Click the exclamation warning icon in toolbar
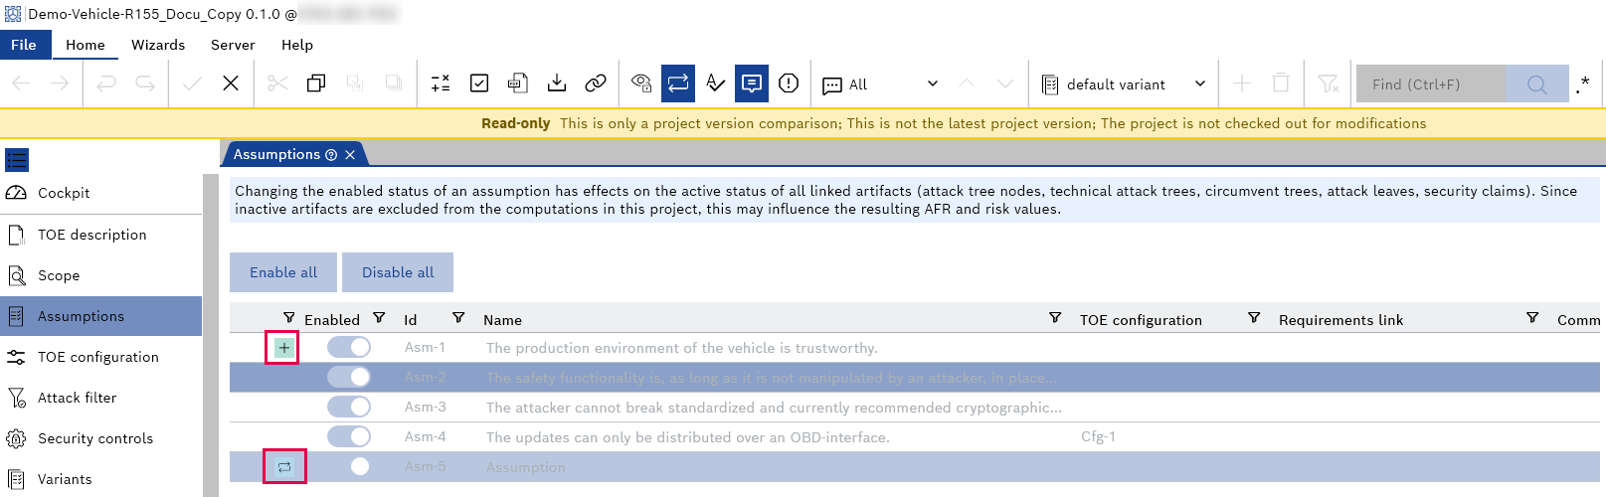Image resolution: width=1606 pixels, height=497 pixels. coord(789,83)
